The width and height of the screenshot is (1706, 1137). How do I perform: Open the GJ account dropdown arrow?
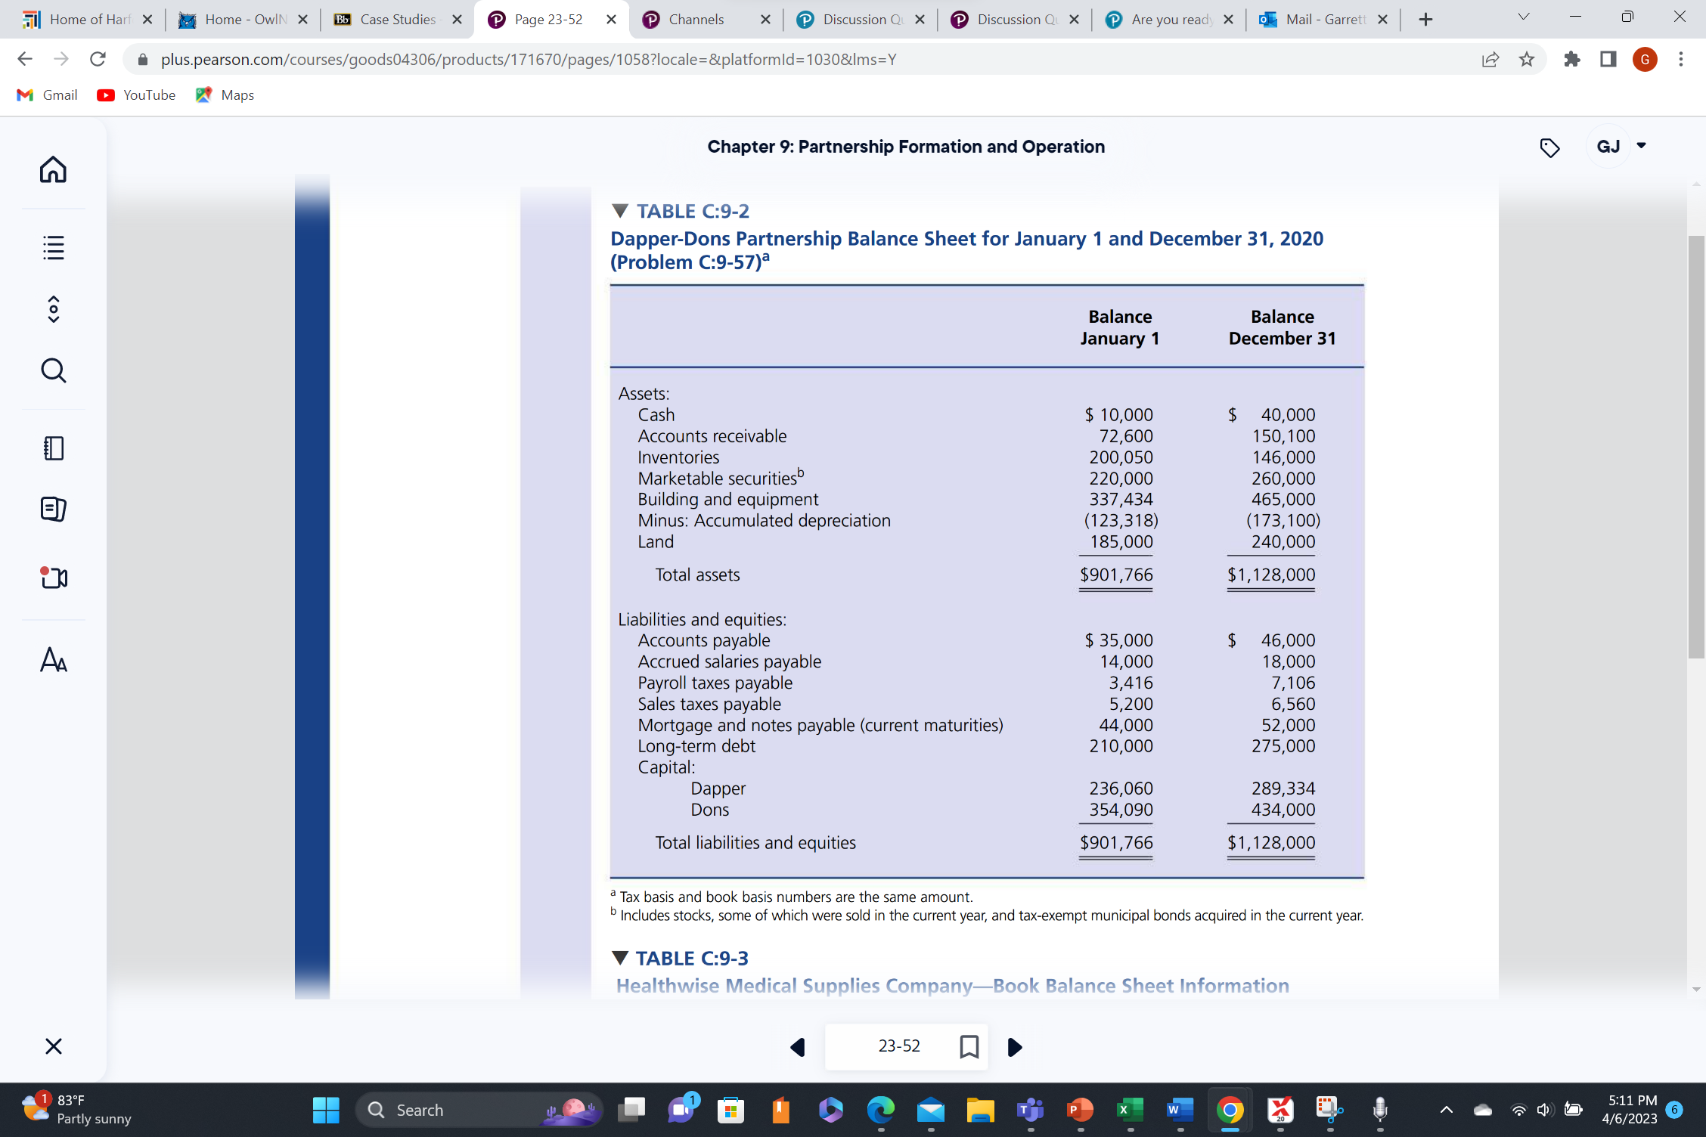[x=1641, y=146]
